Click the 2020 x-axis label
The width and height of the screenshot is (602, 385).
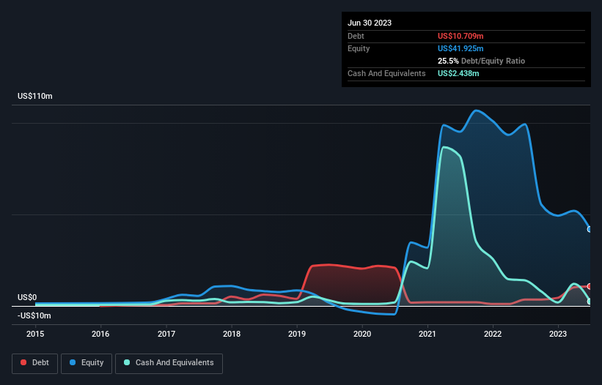pos(362,334)
